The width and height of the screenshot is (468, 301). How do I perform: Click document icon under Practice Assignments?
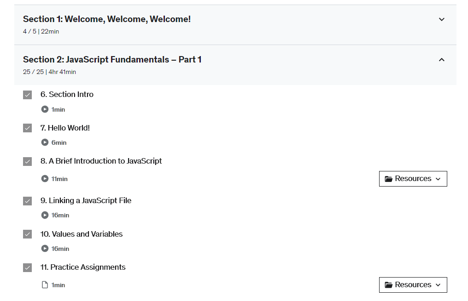pos(45,285)
